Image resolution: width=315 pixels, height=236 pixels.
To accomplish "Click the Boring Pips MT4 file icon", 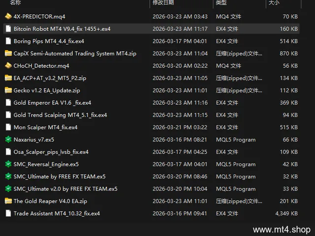I will [x=8, y=41].
